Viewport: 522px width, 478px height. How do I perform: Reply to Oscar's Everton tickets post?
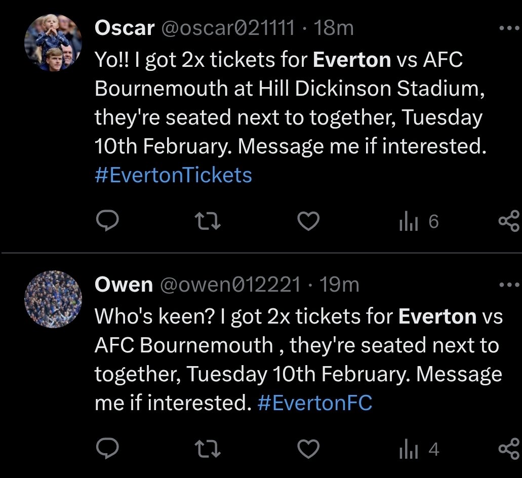pyautogui.click(x=107, y=221)
